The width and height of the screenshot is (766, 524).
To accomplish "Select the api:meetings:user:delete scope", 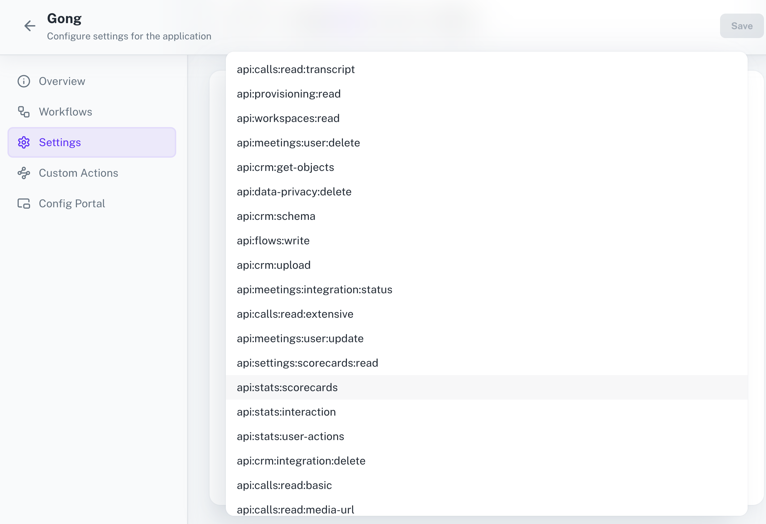I will pos(298,143).
